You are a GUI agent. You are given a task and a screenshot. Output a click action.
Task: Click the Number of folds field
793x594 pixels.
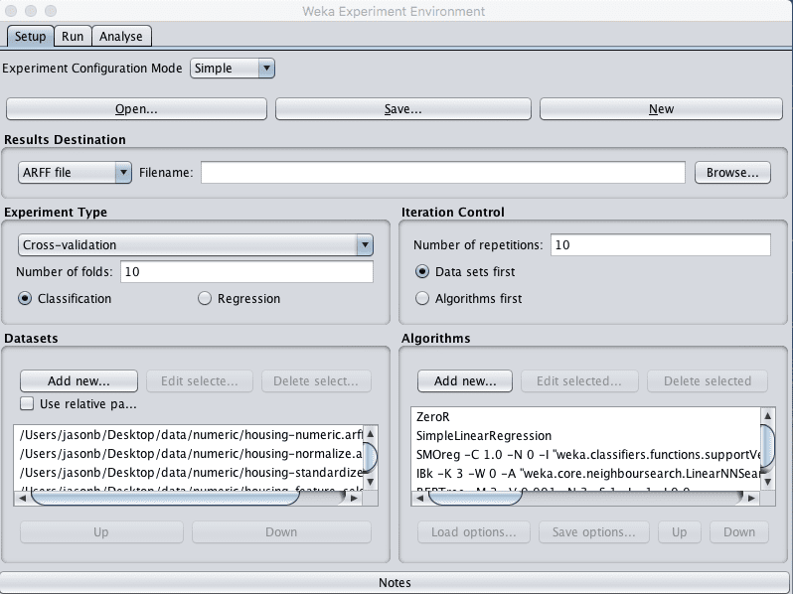246,272
